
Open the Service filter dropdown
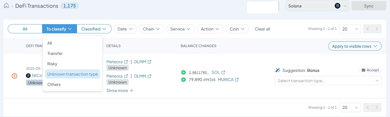coord(180,29)
